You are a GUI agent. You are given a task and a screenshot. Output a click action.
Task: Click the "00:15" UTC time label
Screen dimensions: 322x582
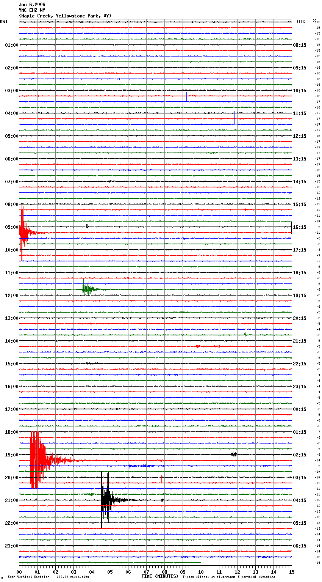coord(300,409)
